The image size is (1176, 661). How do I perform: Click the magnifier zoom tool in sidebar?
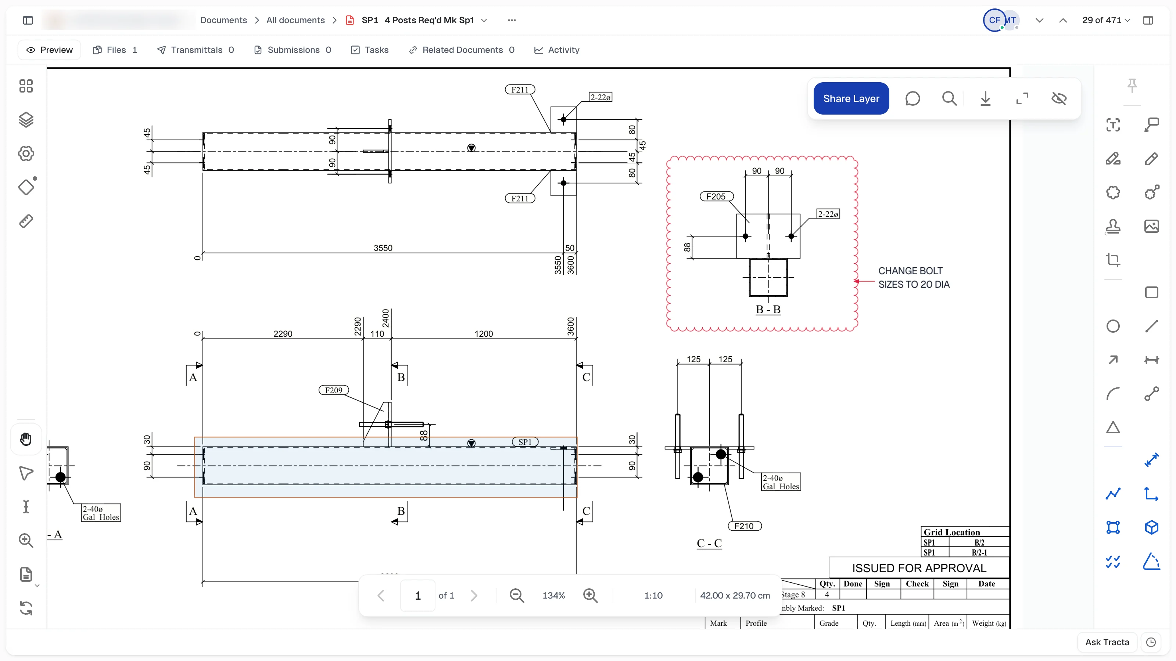pos(26,541)
